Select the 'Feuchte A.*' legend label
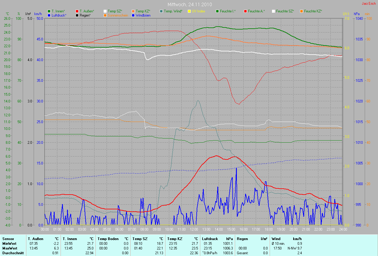 point(257,11)
